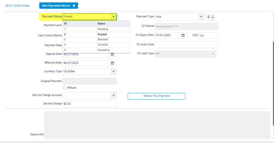Image resolution: width=274 pixels, height=143 pixels.
Task: Open the Orders ID # 11243 tab
Action: (x=18, y=6)
